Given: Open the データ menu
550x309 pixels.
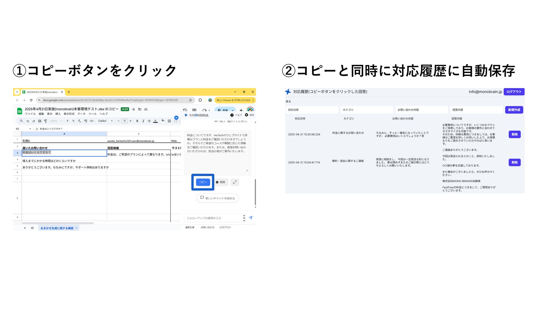Looking at the screenshot, I should (82, 114).
